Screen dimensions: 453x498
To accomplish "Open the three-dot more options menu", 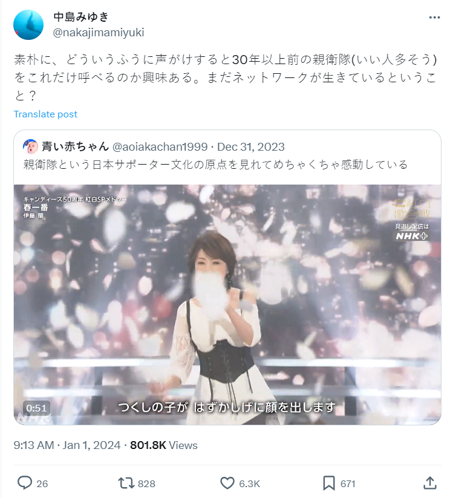I will pyautogui.click(x=434, y=18).
